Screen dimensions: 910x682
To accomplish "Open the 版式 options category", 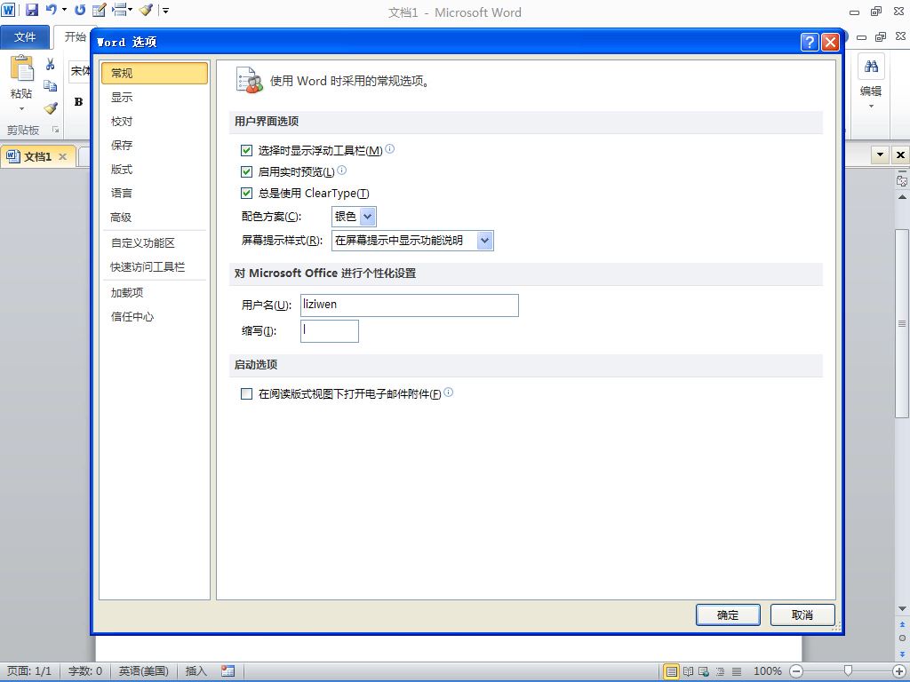I will 155,170.
